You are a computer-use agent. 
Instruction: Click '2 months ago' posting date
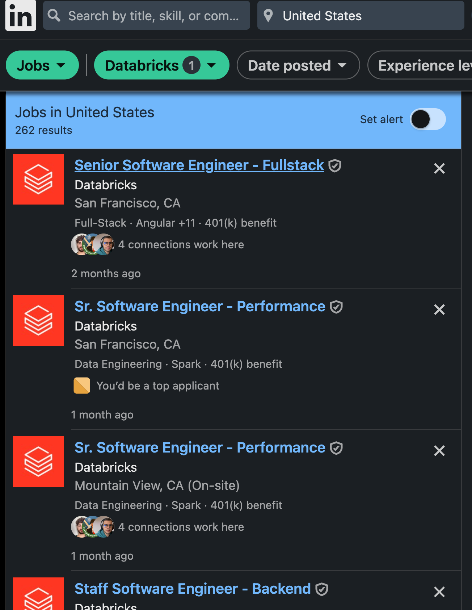click(x=106, y=274)
